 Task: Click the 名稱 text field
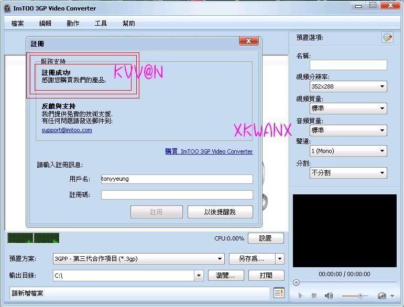348,65
